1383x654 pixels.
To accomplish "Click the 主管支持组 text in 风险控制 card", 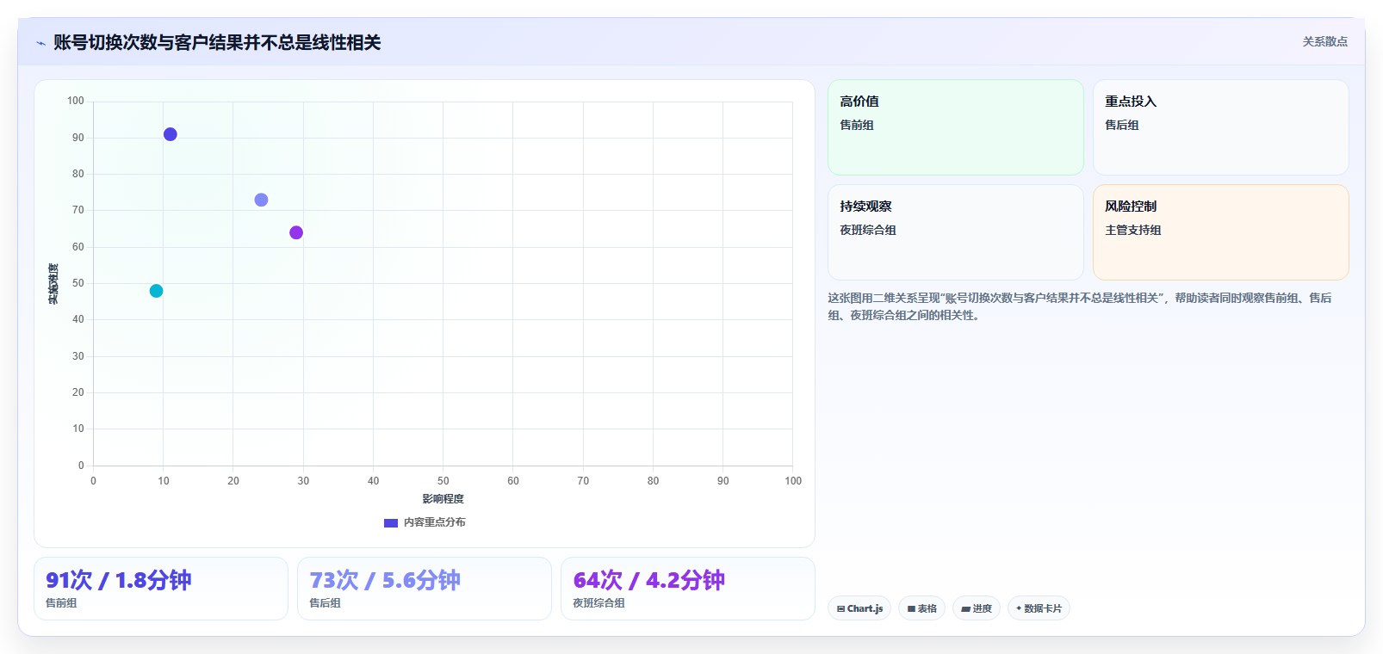I will [1133, 230].
